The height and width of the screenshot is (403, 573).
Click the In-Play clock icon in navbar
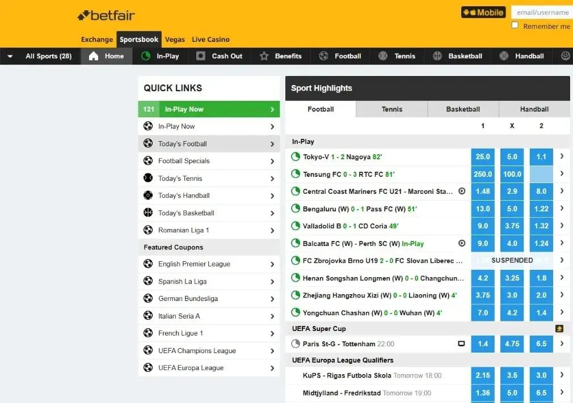146,56
